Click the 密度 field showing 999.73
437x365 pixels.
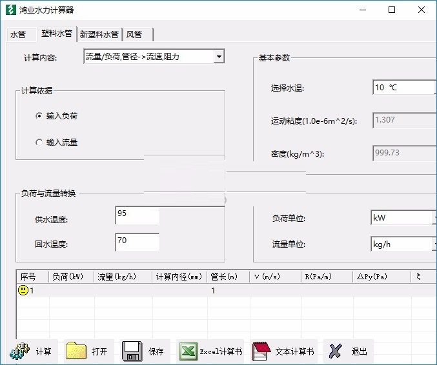tap(404, 153)
